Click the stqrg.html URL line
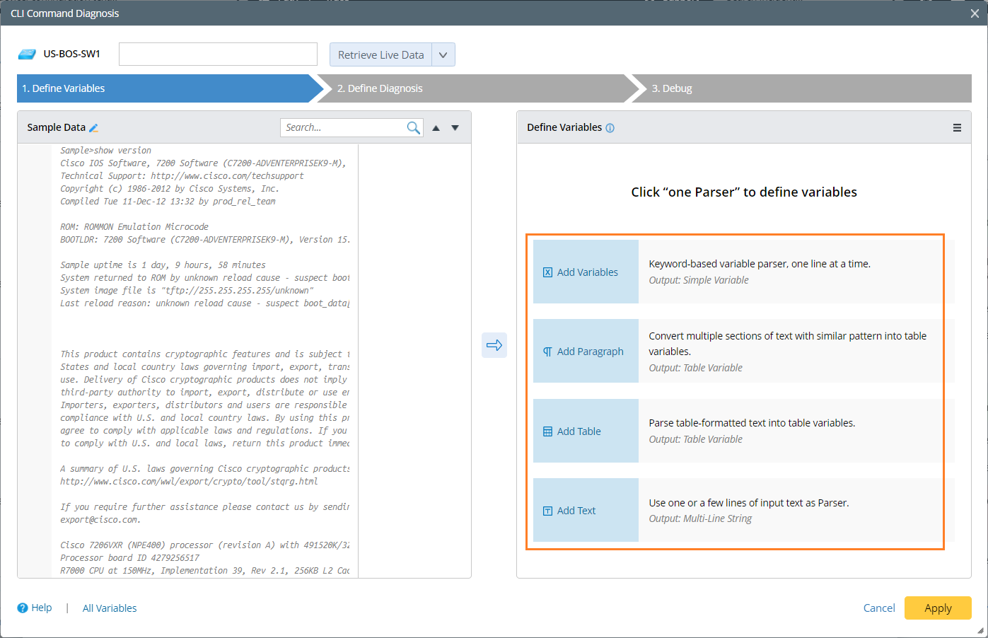Image resolution: width=988 pixels, height=638 pixels. click(x=189, y=482)
